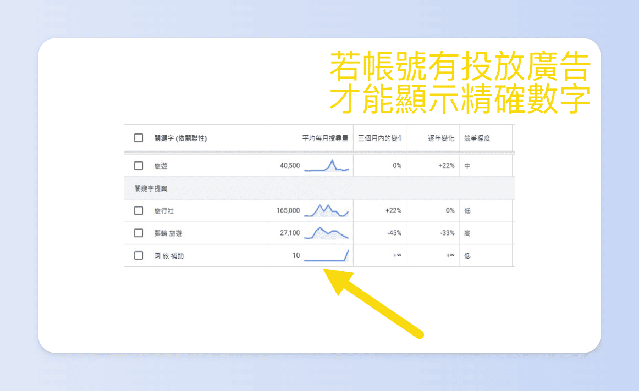
Task: Click the 競爭程度 column header
Action: [477, 138]
